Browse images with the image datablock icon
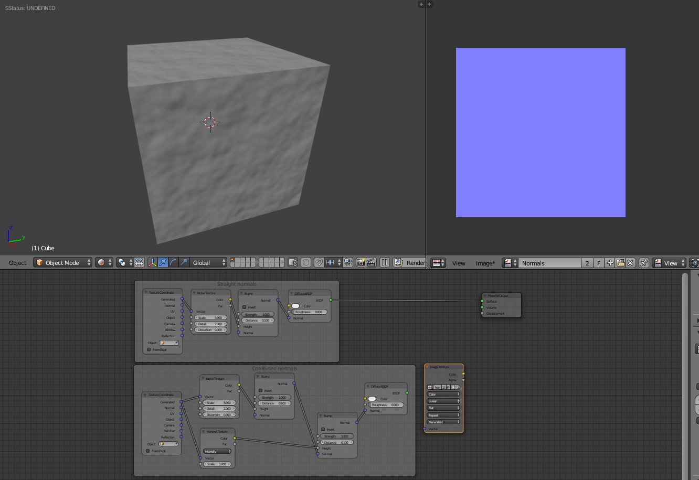 point(510,263)
